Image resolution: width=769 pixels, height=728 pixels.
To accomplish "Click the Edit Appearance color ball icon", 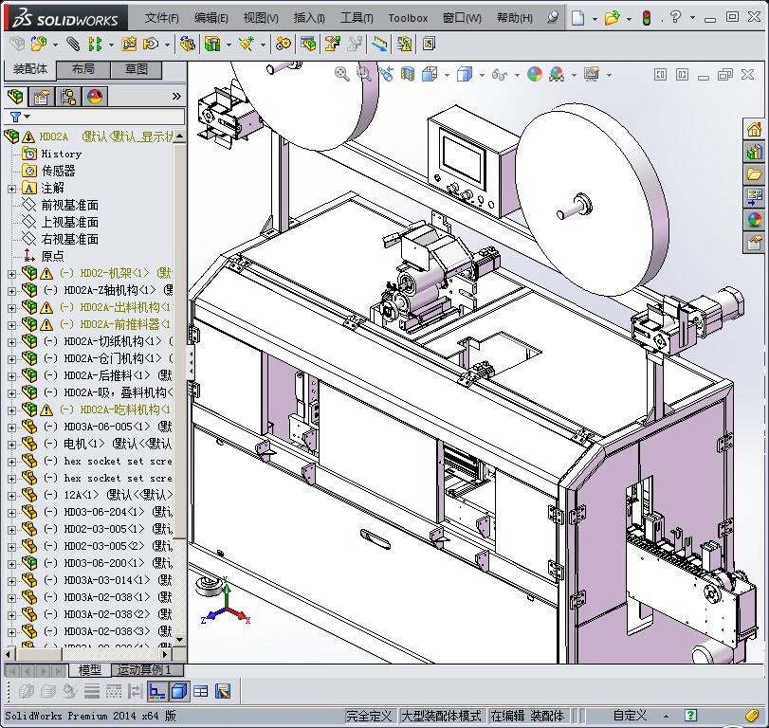I will (x=534, y=74).
